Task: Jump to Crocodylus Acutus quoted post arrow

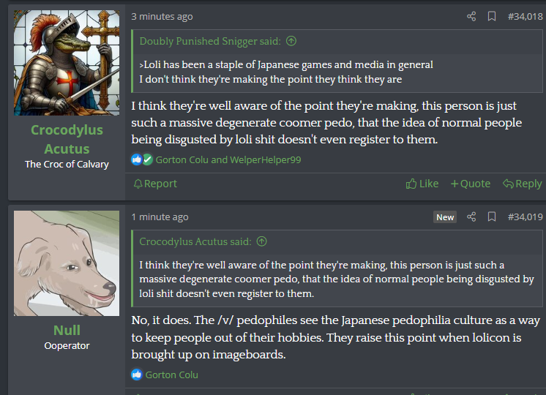Action: [261, 241]
